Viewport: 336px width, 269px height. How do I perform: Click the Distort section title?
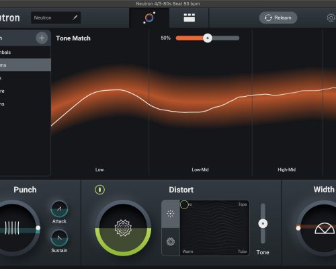[181, 190]
